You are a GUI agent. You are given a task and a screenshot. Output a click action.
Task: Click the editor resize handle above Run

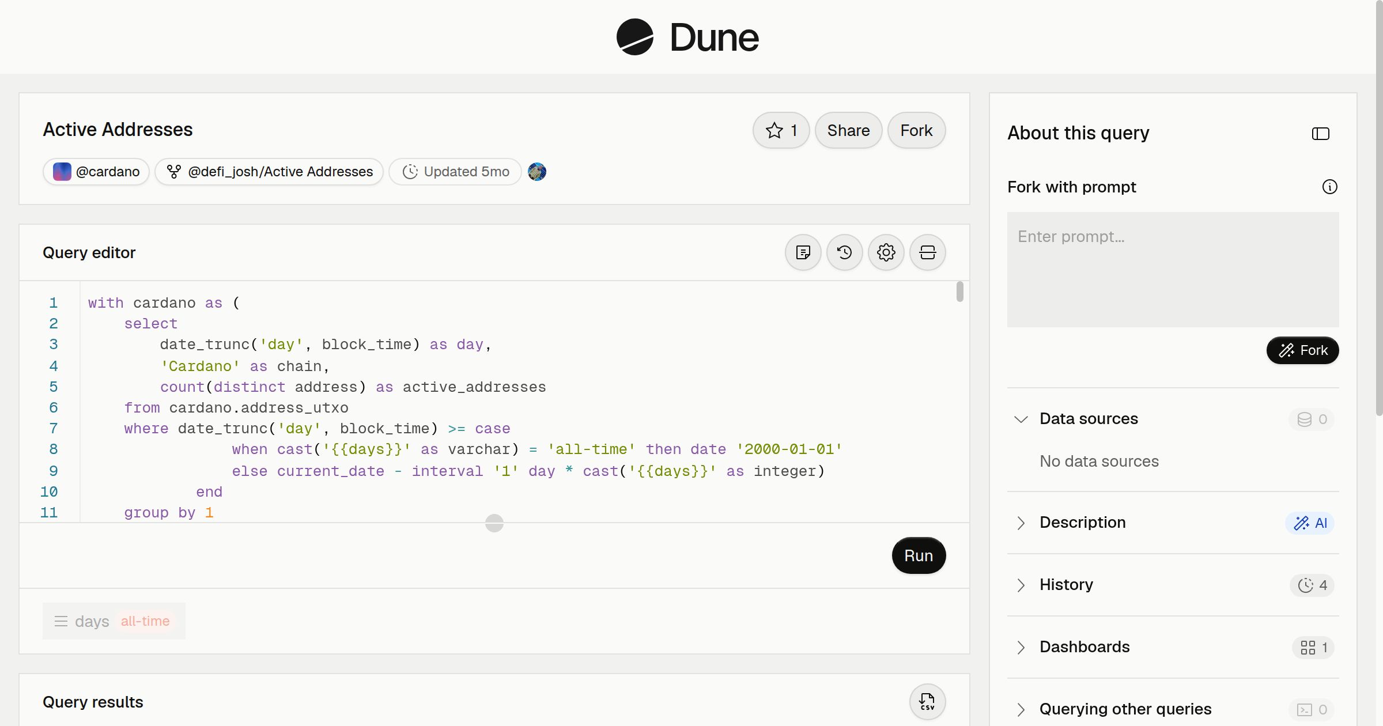(x=494, y=523)
